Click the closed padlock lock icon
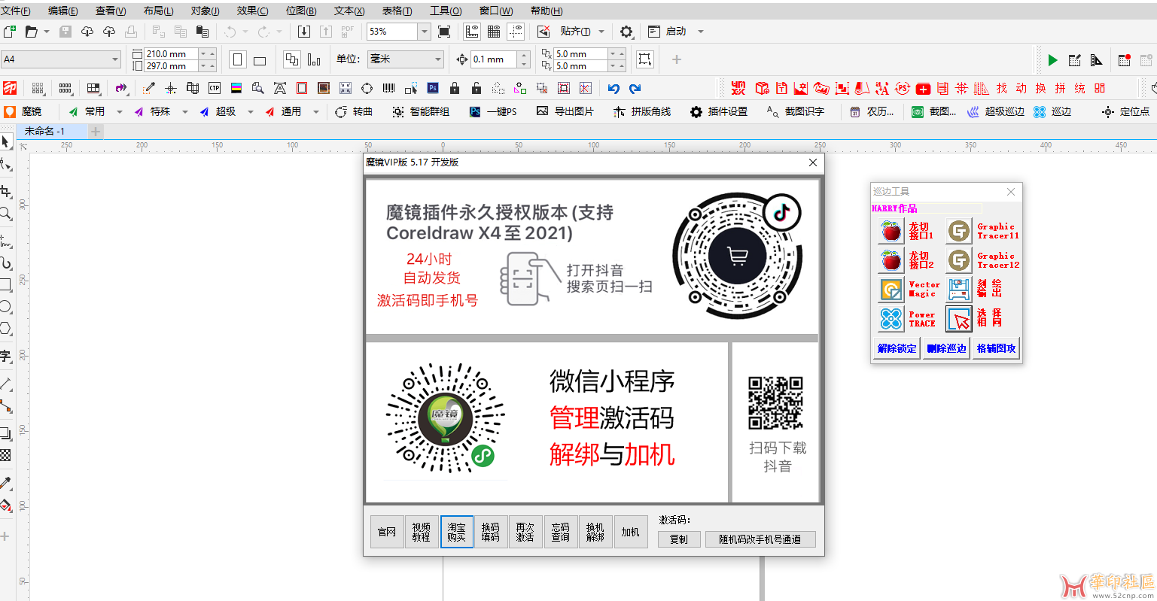 pyautogui.click(x=455, y=88)
